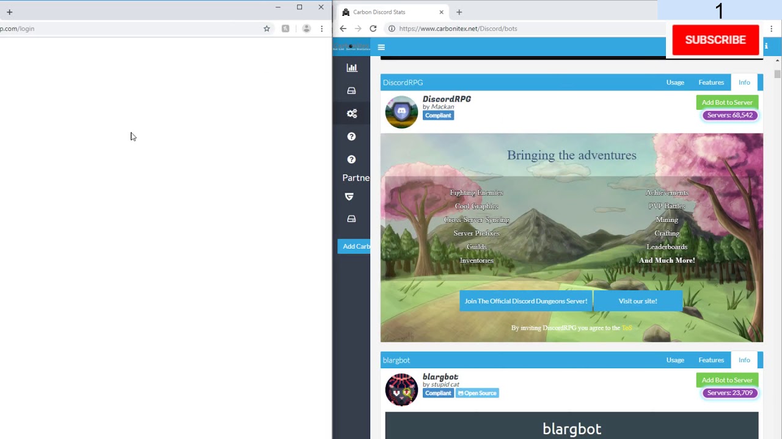The image size is (782, 439).
Task: Click the drive icon above Add Carbon button
Action: (x=351, y=219)
